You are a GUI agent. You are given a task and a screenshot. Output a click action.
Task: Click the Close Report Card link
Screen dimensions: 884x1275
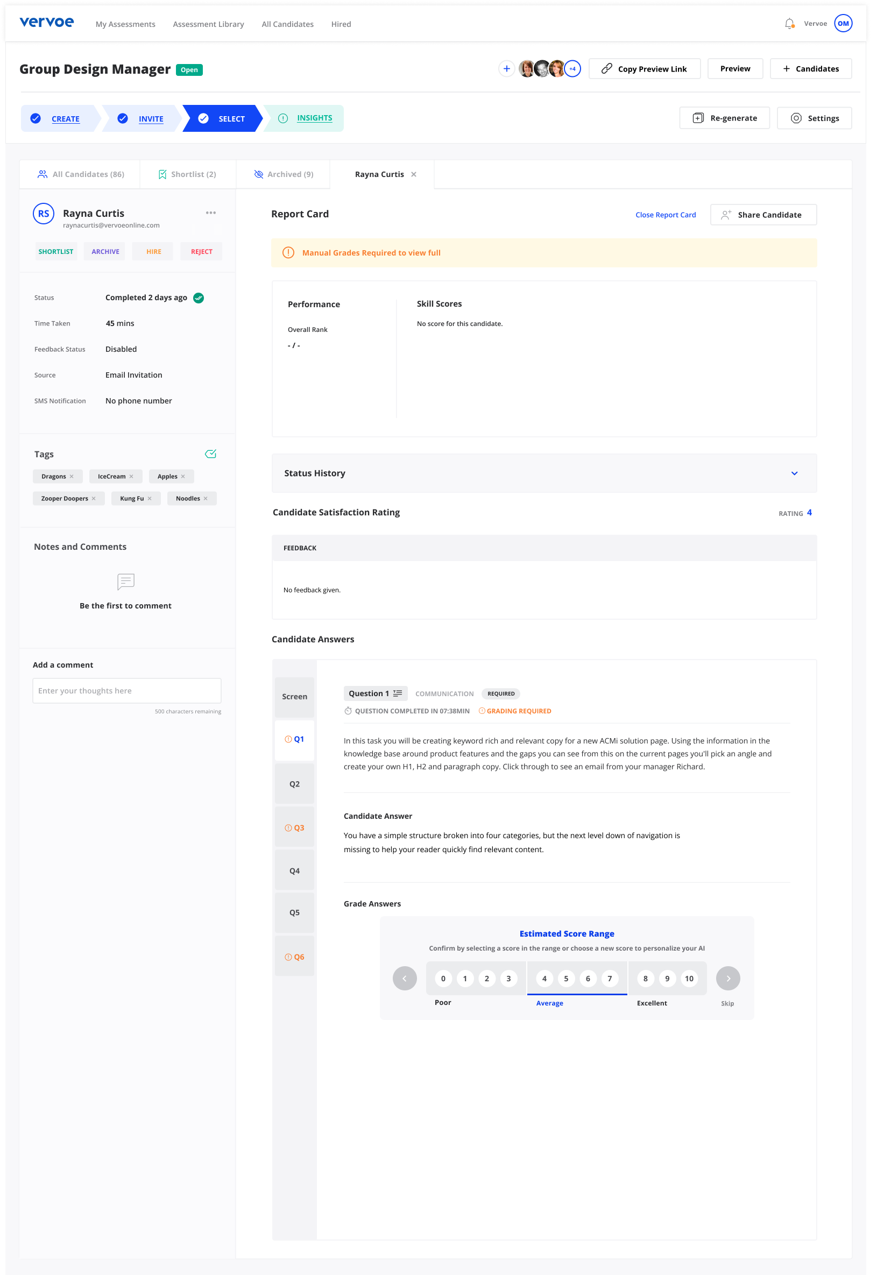[665, 215]
